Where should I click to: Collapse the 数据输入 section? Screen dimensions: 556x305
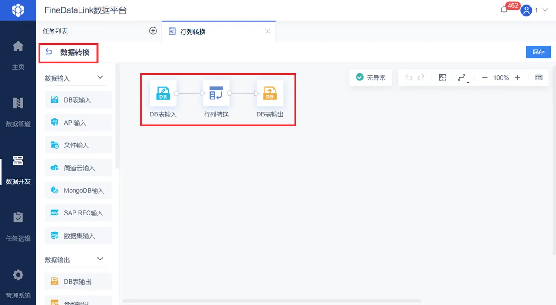tap(100, 77)
